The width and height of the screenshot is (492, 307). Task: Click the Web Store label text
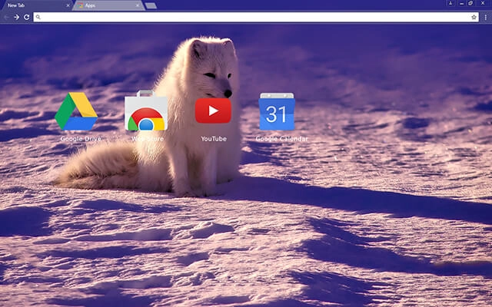point(148,139)
